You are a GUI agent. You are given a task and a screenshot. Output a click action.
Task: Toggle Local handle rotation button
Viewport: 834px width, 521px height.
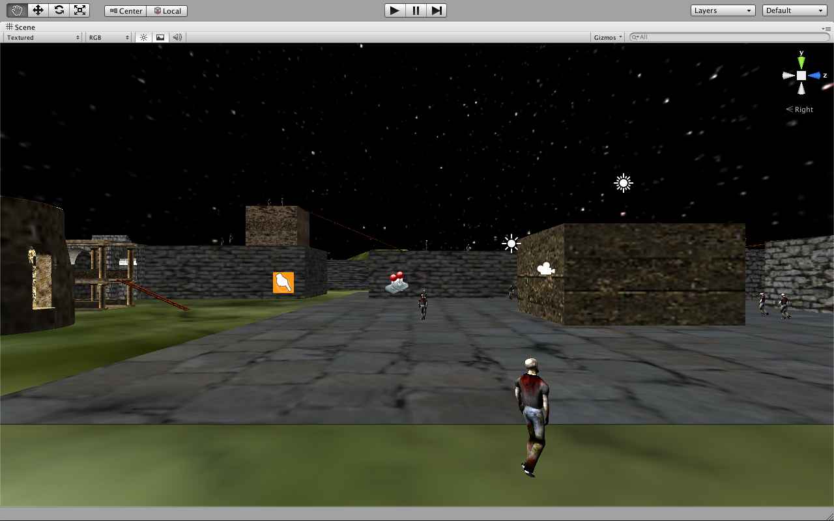pos(167,11)
